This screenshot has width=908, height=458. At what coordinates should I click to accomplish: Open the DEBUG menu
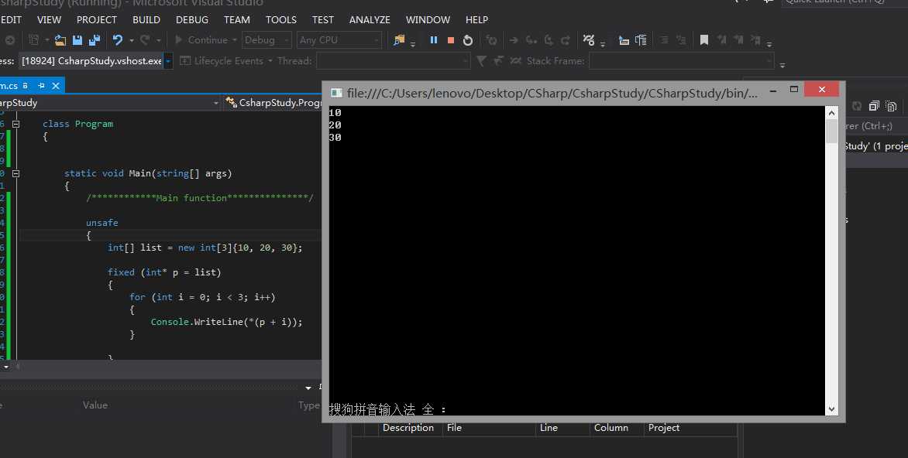point(192,19)
